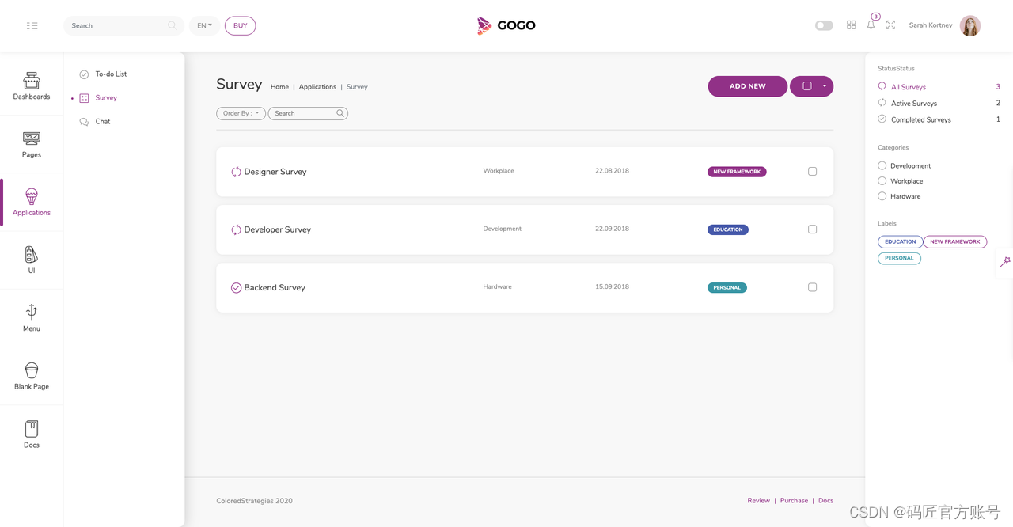The image size is (1013, 527).
Task: Filter by Active Surveys status
Action: [914, 104]
